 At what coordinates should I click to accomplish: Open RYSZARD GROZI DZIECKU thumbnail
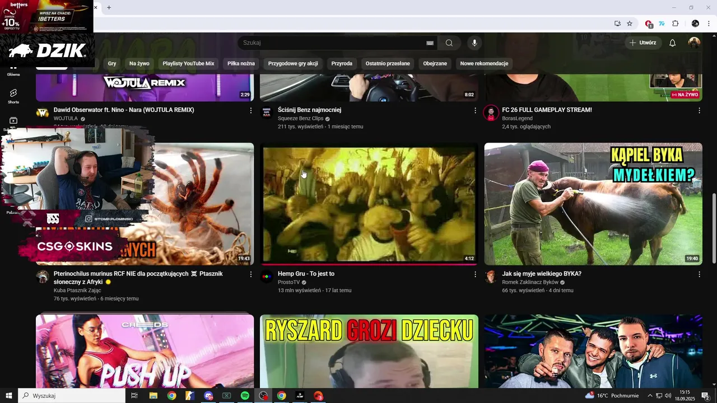point(369,351)
